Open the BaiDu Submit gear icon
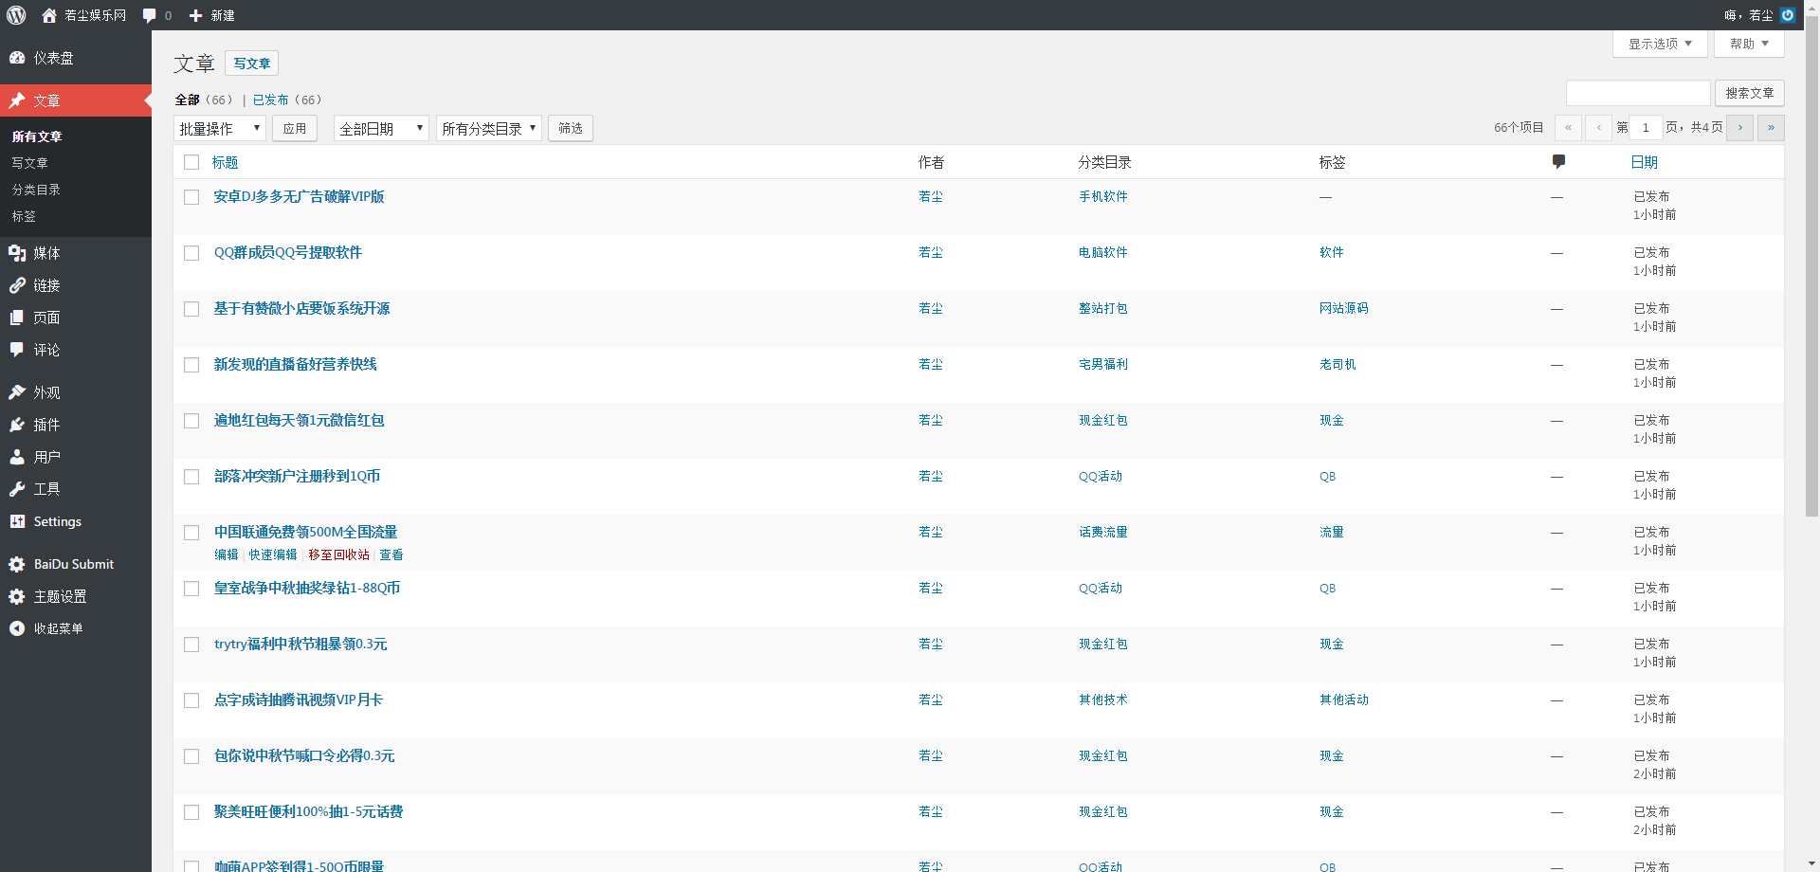This screenshot has height=872, width=1820. [17, 564]
